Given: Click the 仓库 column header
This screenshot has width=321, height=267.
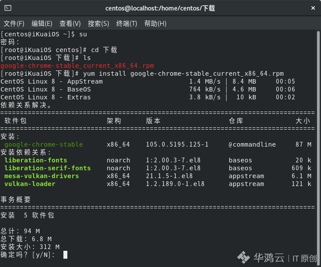Looking at the screenshot, I should (236, 121).
